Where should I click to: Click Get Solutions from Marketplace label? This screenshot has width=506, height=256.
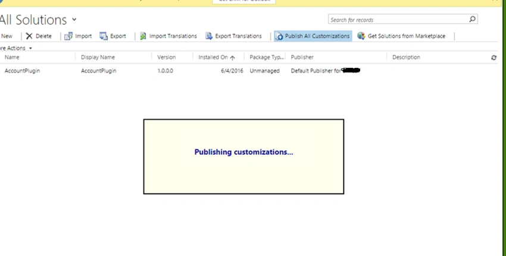pos(407,36)
